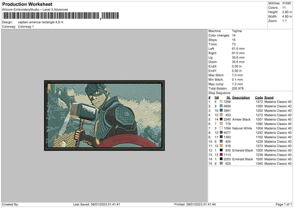
Task: Click the 'Brand' column header
Action: coord(269,98)
